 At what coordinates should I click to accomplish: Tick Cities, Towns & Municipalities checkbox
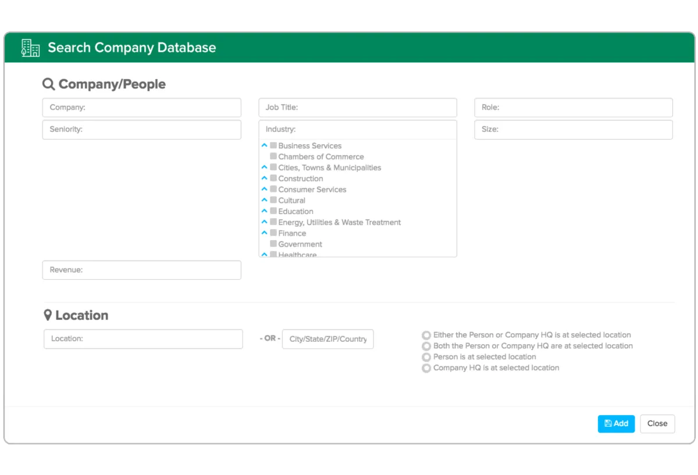[x=273, y=167]
